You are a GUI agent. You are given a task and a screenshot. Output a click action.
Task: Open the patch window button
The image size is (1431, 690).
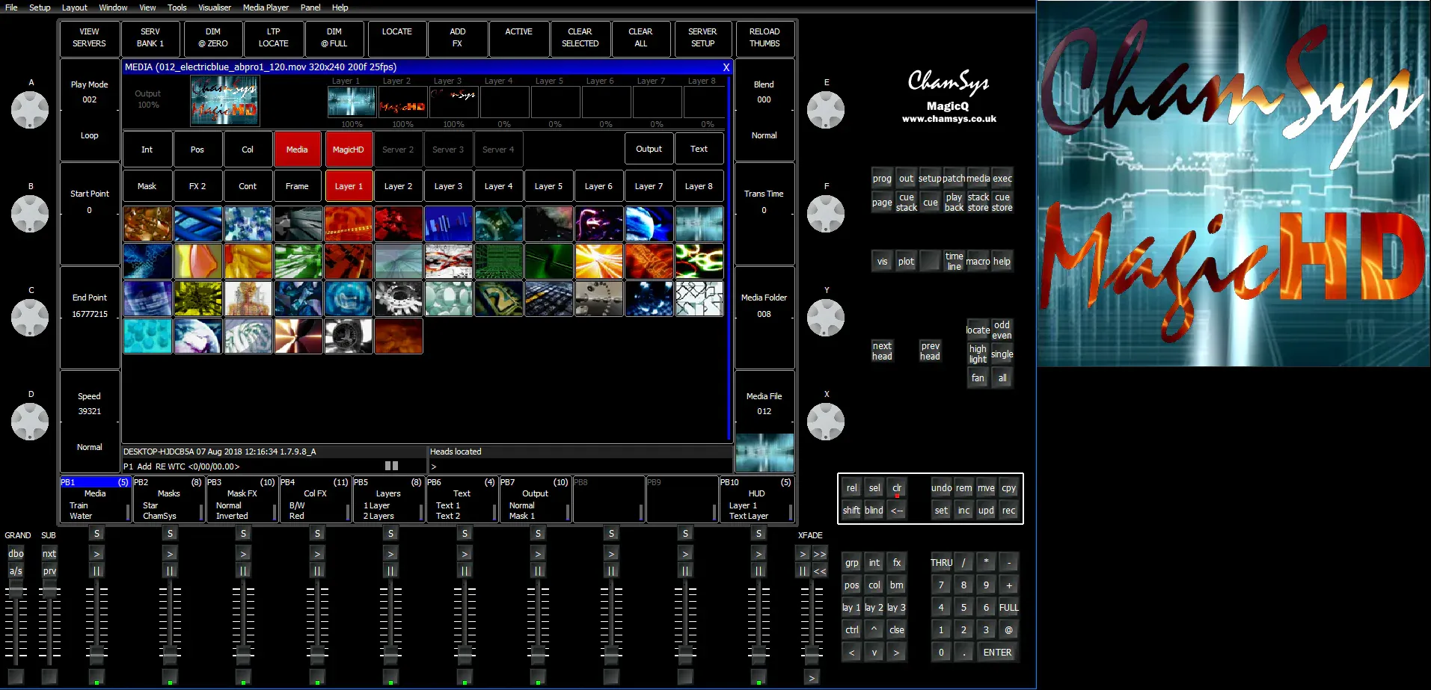pos(954,179)
